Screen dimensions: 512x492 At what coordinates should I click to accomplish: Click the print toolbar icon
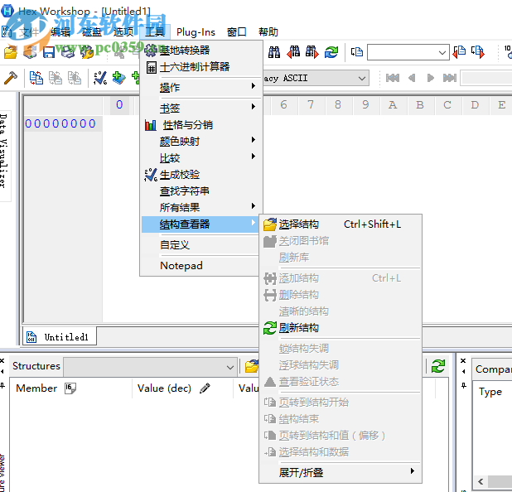pos(68,52)
